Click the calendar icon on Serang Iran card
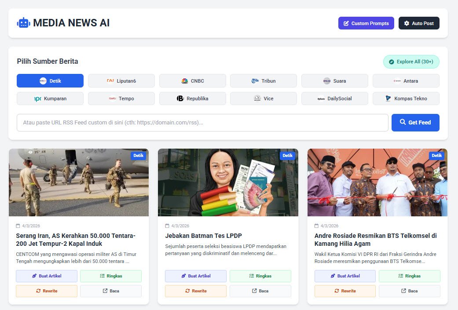Viewport: 458px width, 310px height. tap(18, 226)
